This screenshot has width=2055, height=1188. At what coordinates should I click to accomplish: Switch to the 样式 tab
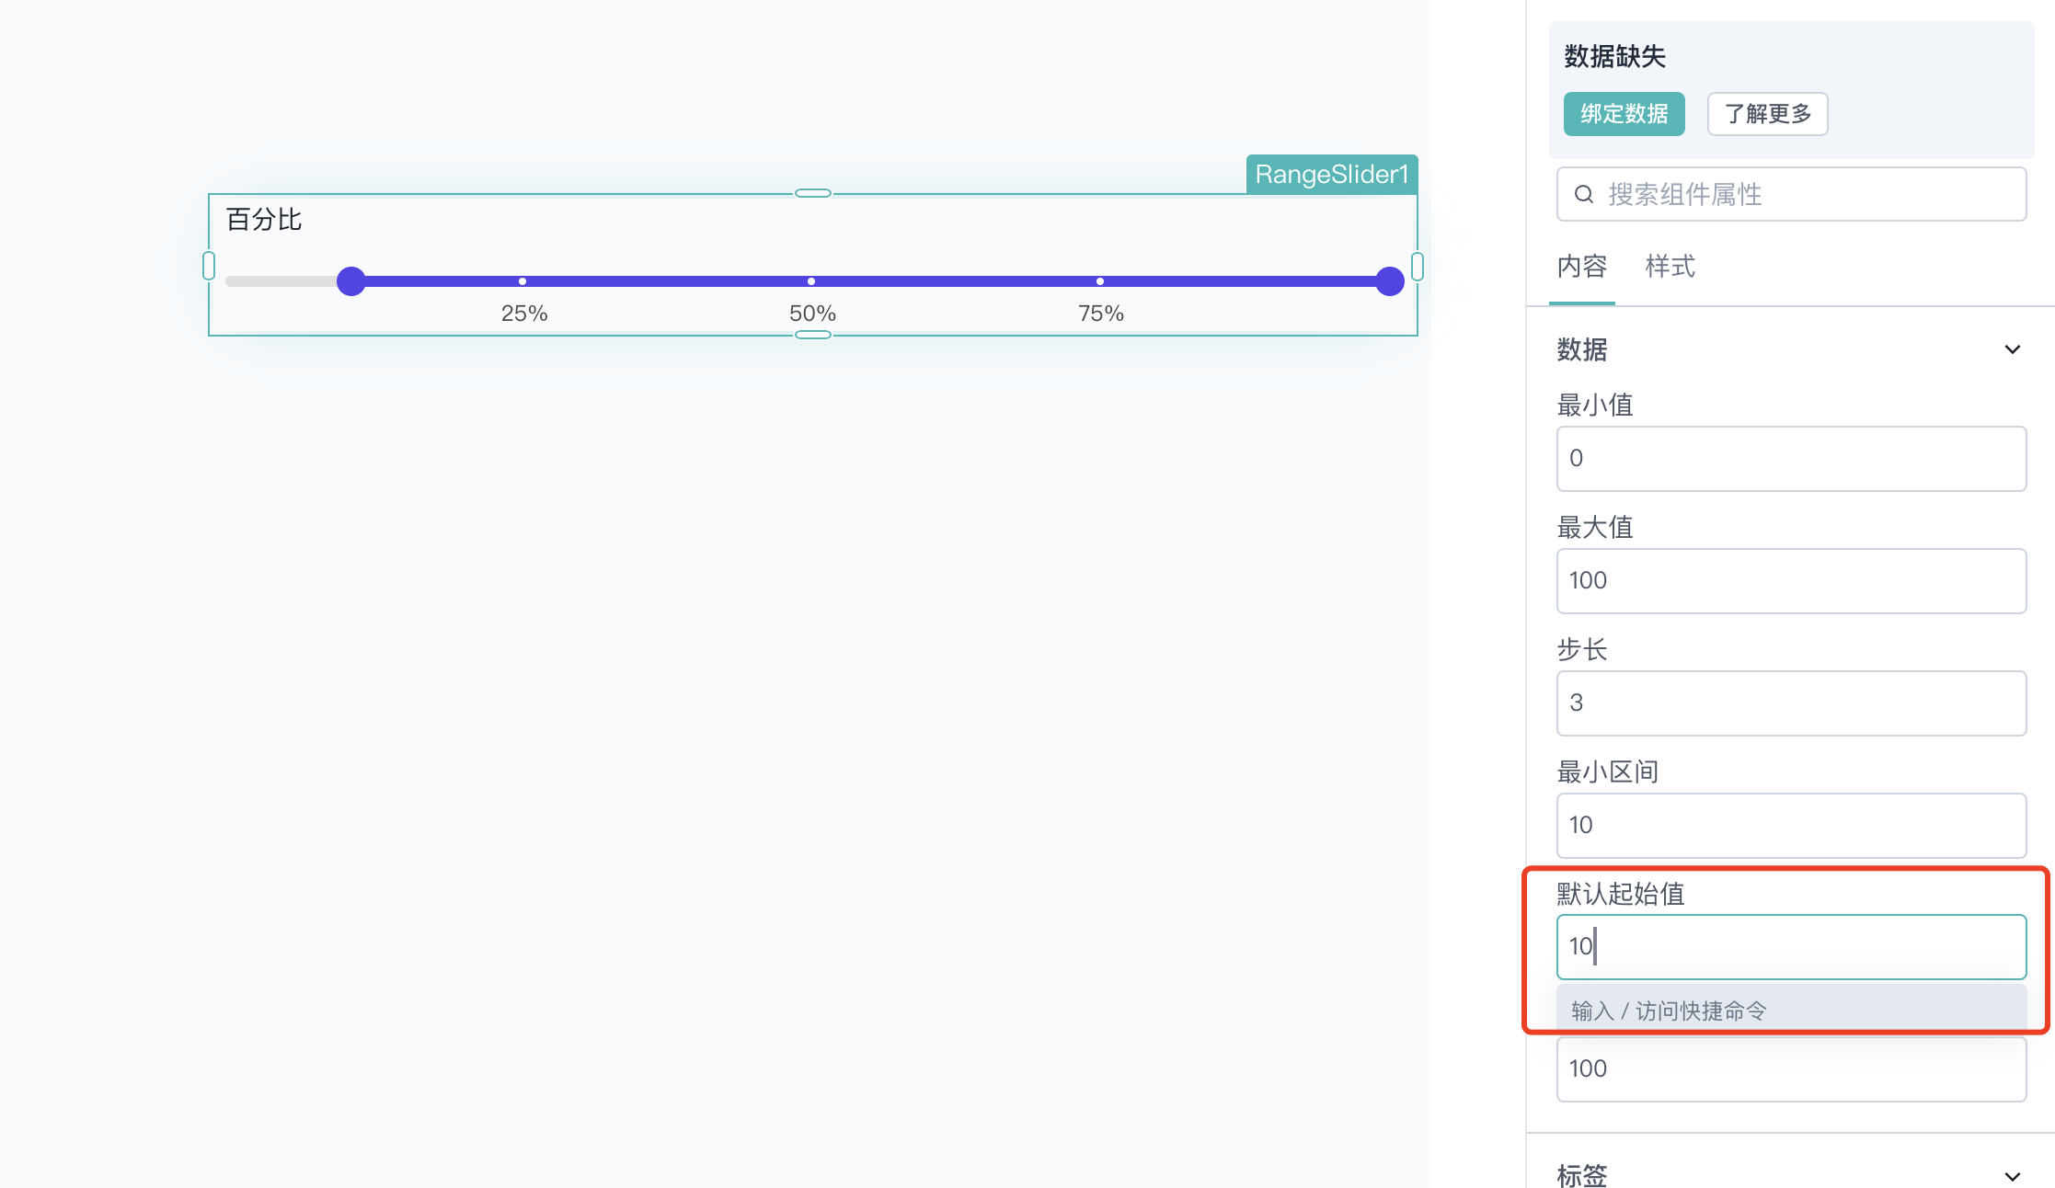1670,267
